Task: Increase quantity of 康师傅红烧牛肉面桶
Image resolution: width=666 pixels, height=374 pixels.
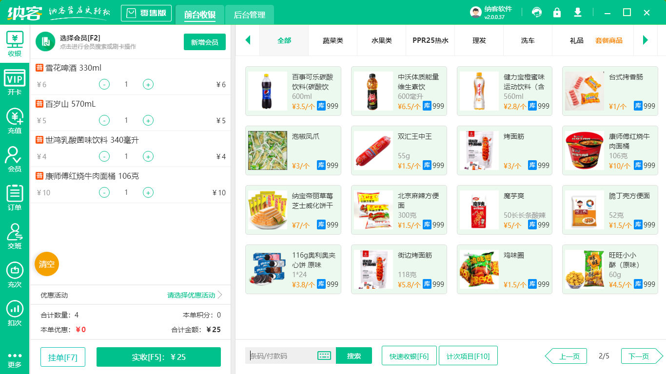Action: pyautogui.click(x=148, y=193)
